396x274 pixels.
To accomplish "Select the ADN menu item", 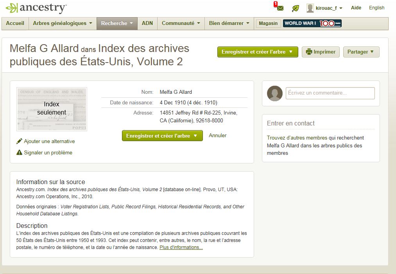I will pos(147,23).
